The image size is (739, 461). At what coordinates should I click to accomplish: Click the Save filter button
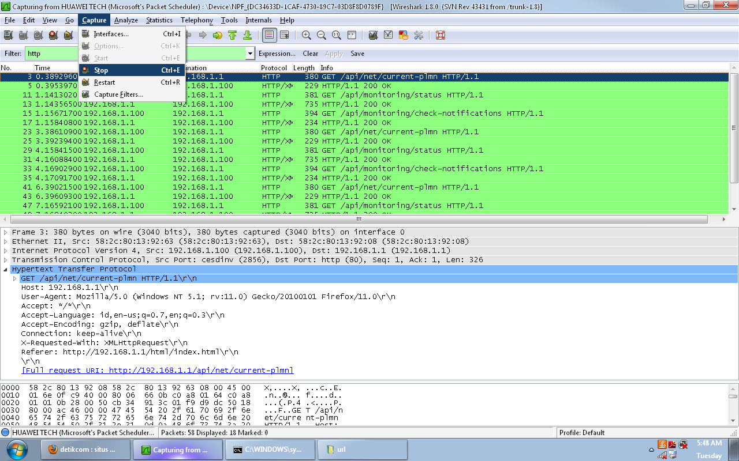pos(357,54)
